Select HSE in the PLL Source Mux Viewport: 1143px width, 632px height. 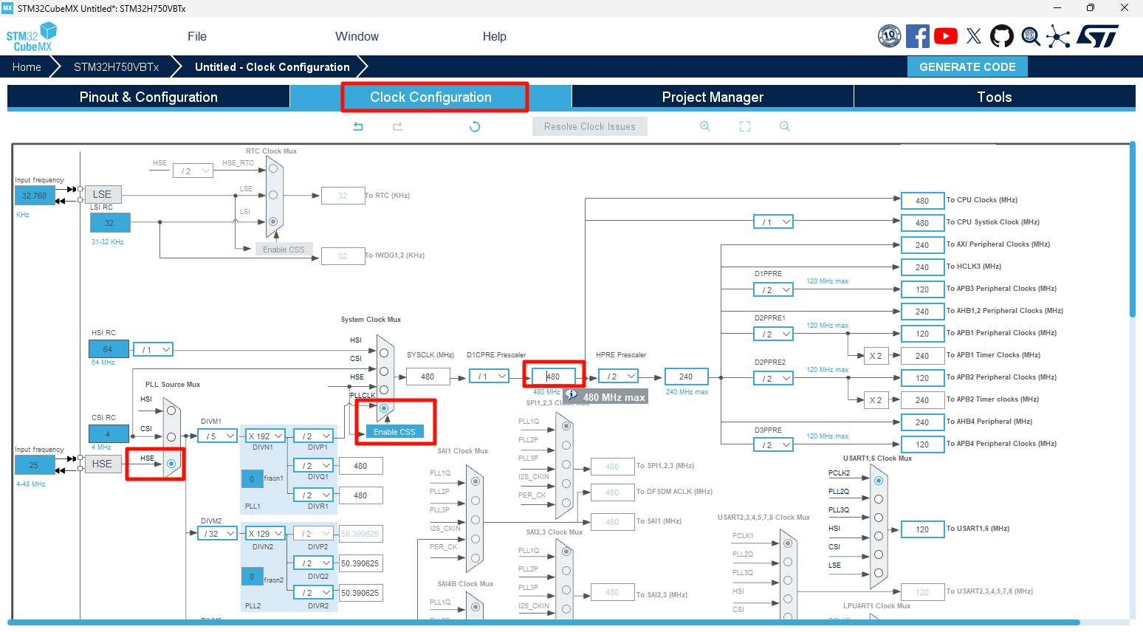[171, 464]
